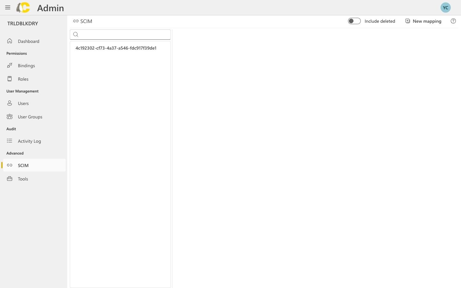Navigate to Activity Log under Audit
The image size is (461, 288).
[29, 141]
